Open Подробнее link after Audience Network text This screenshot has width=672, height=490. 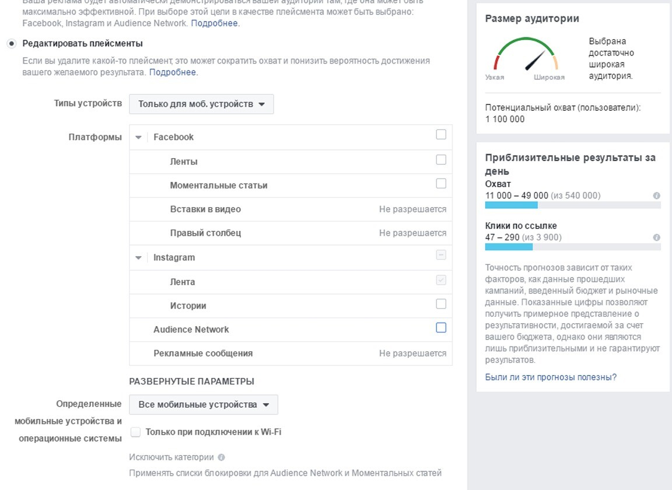[x=215, y=23]
